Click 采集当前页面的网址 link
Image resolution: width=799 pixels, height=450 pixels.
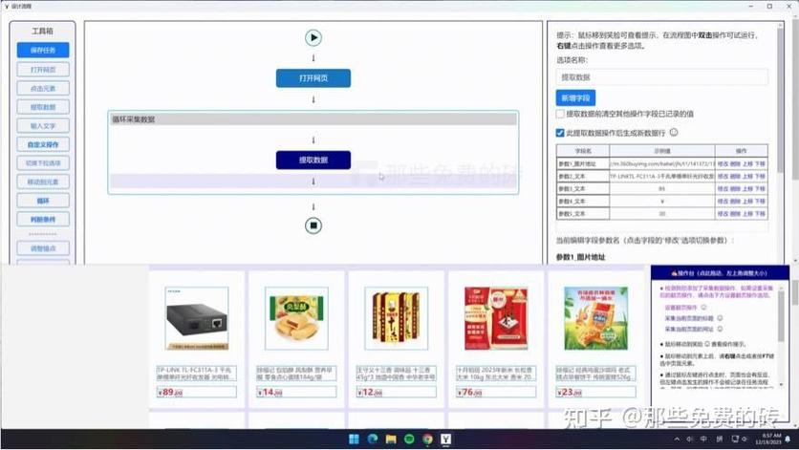click(x=689, y=329)
